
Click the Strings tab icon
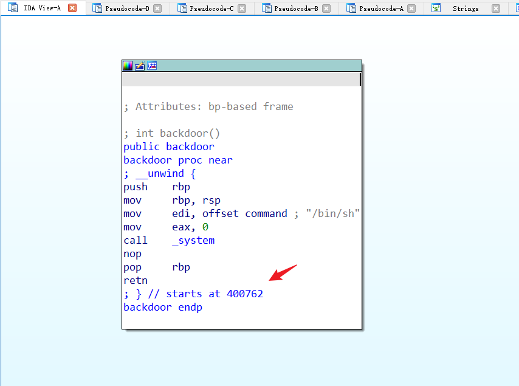pyautogui.click(x=436, y=9)
